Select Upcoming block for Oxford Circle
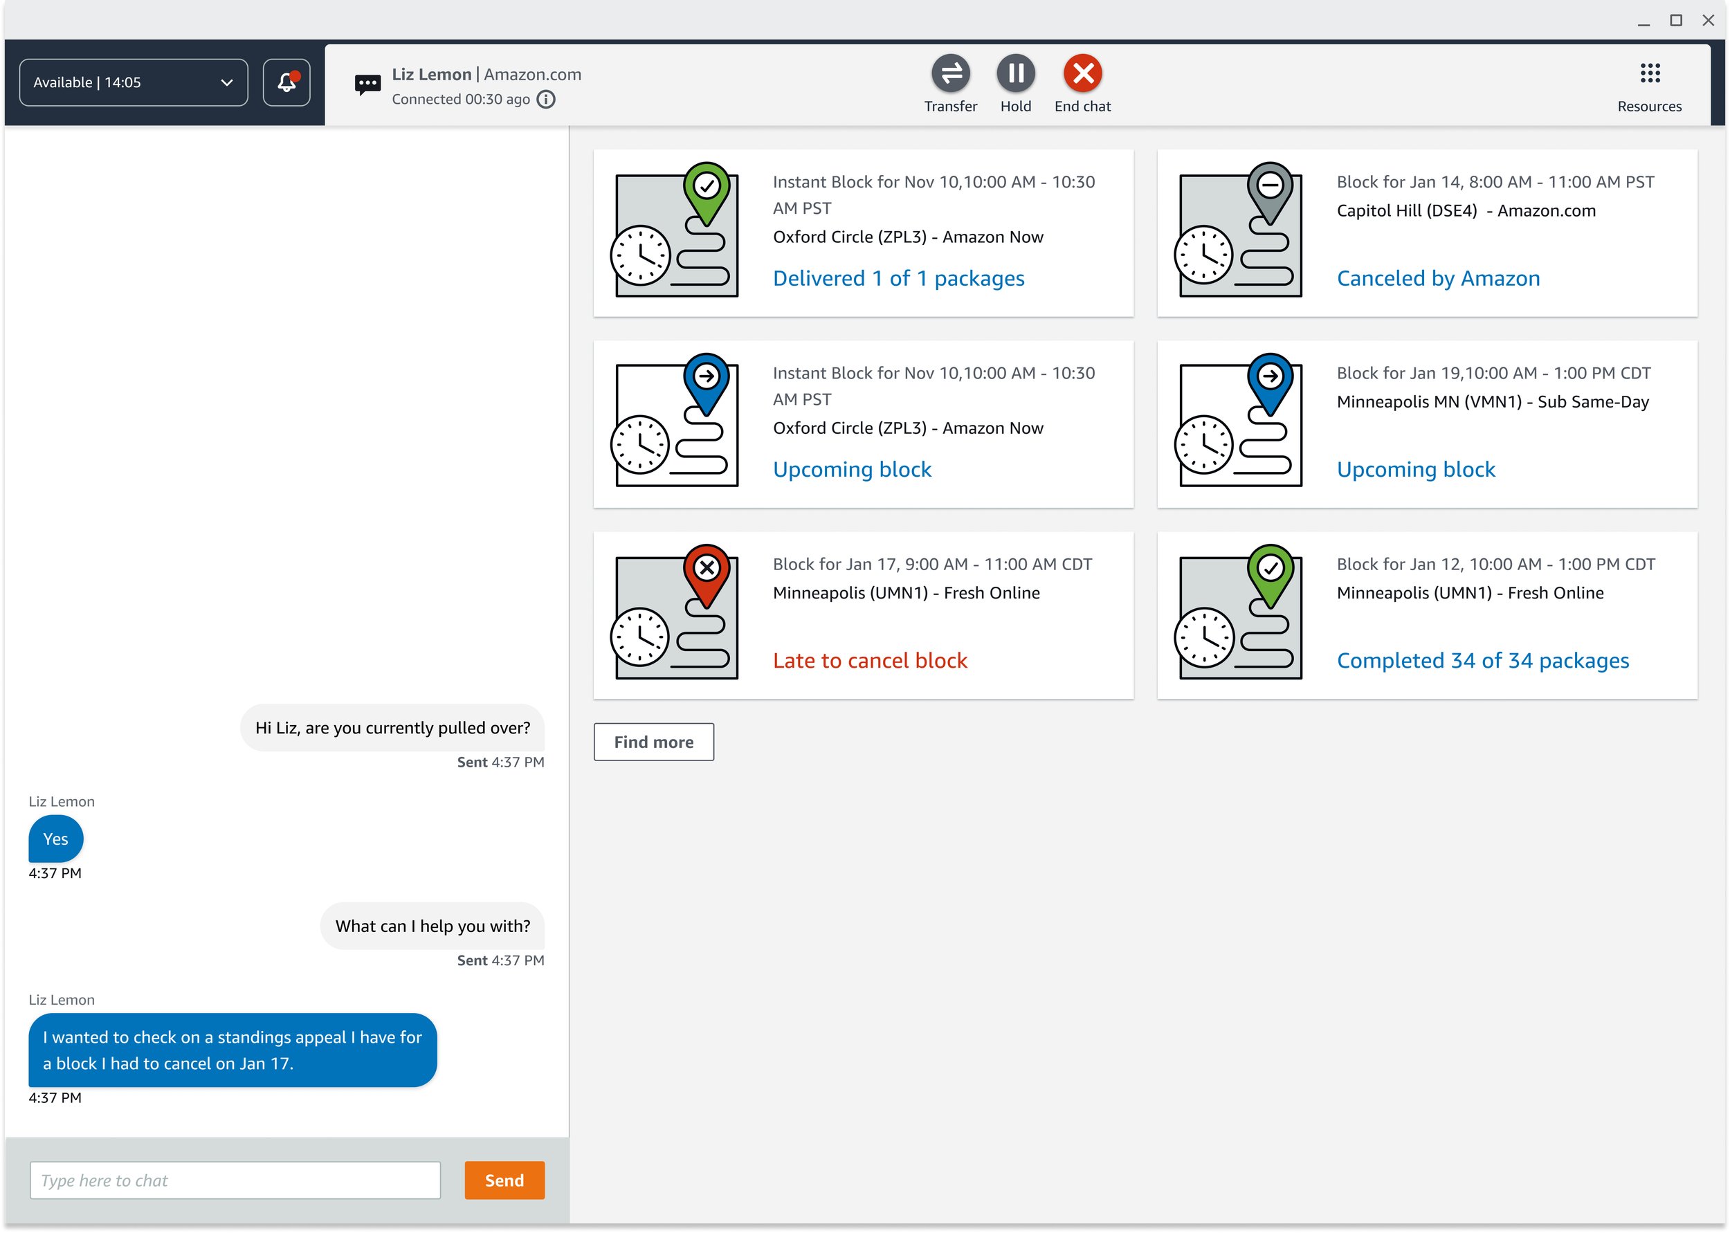The height and width of the screenshot is (1233, 1730). tap(852, 469)
